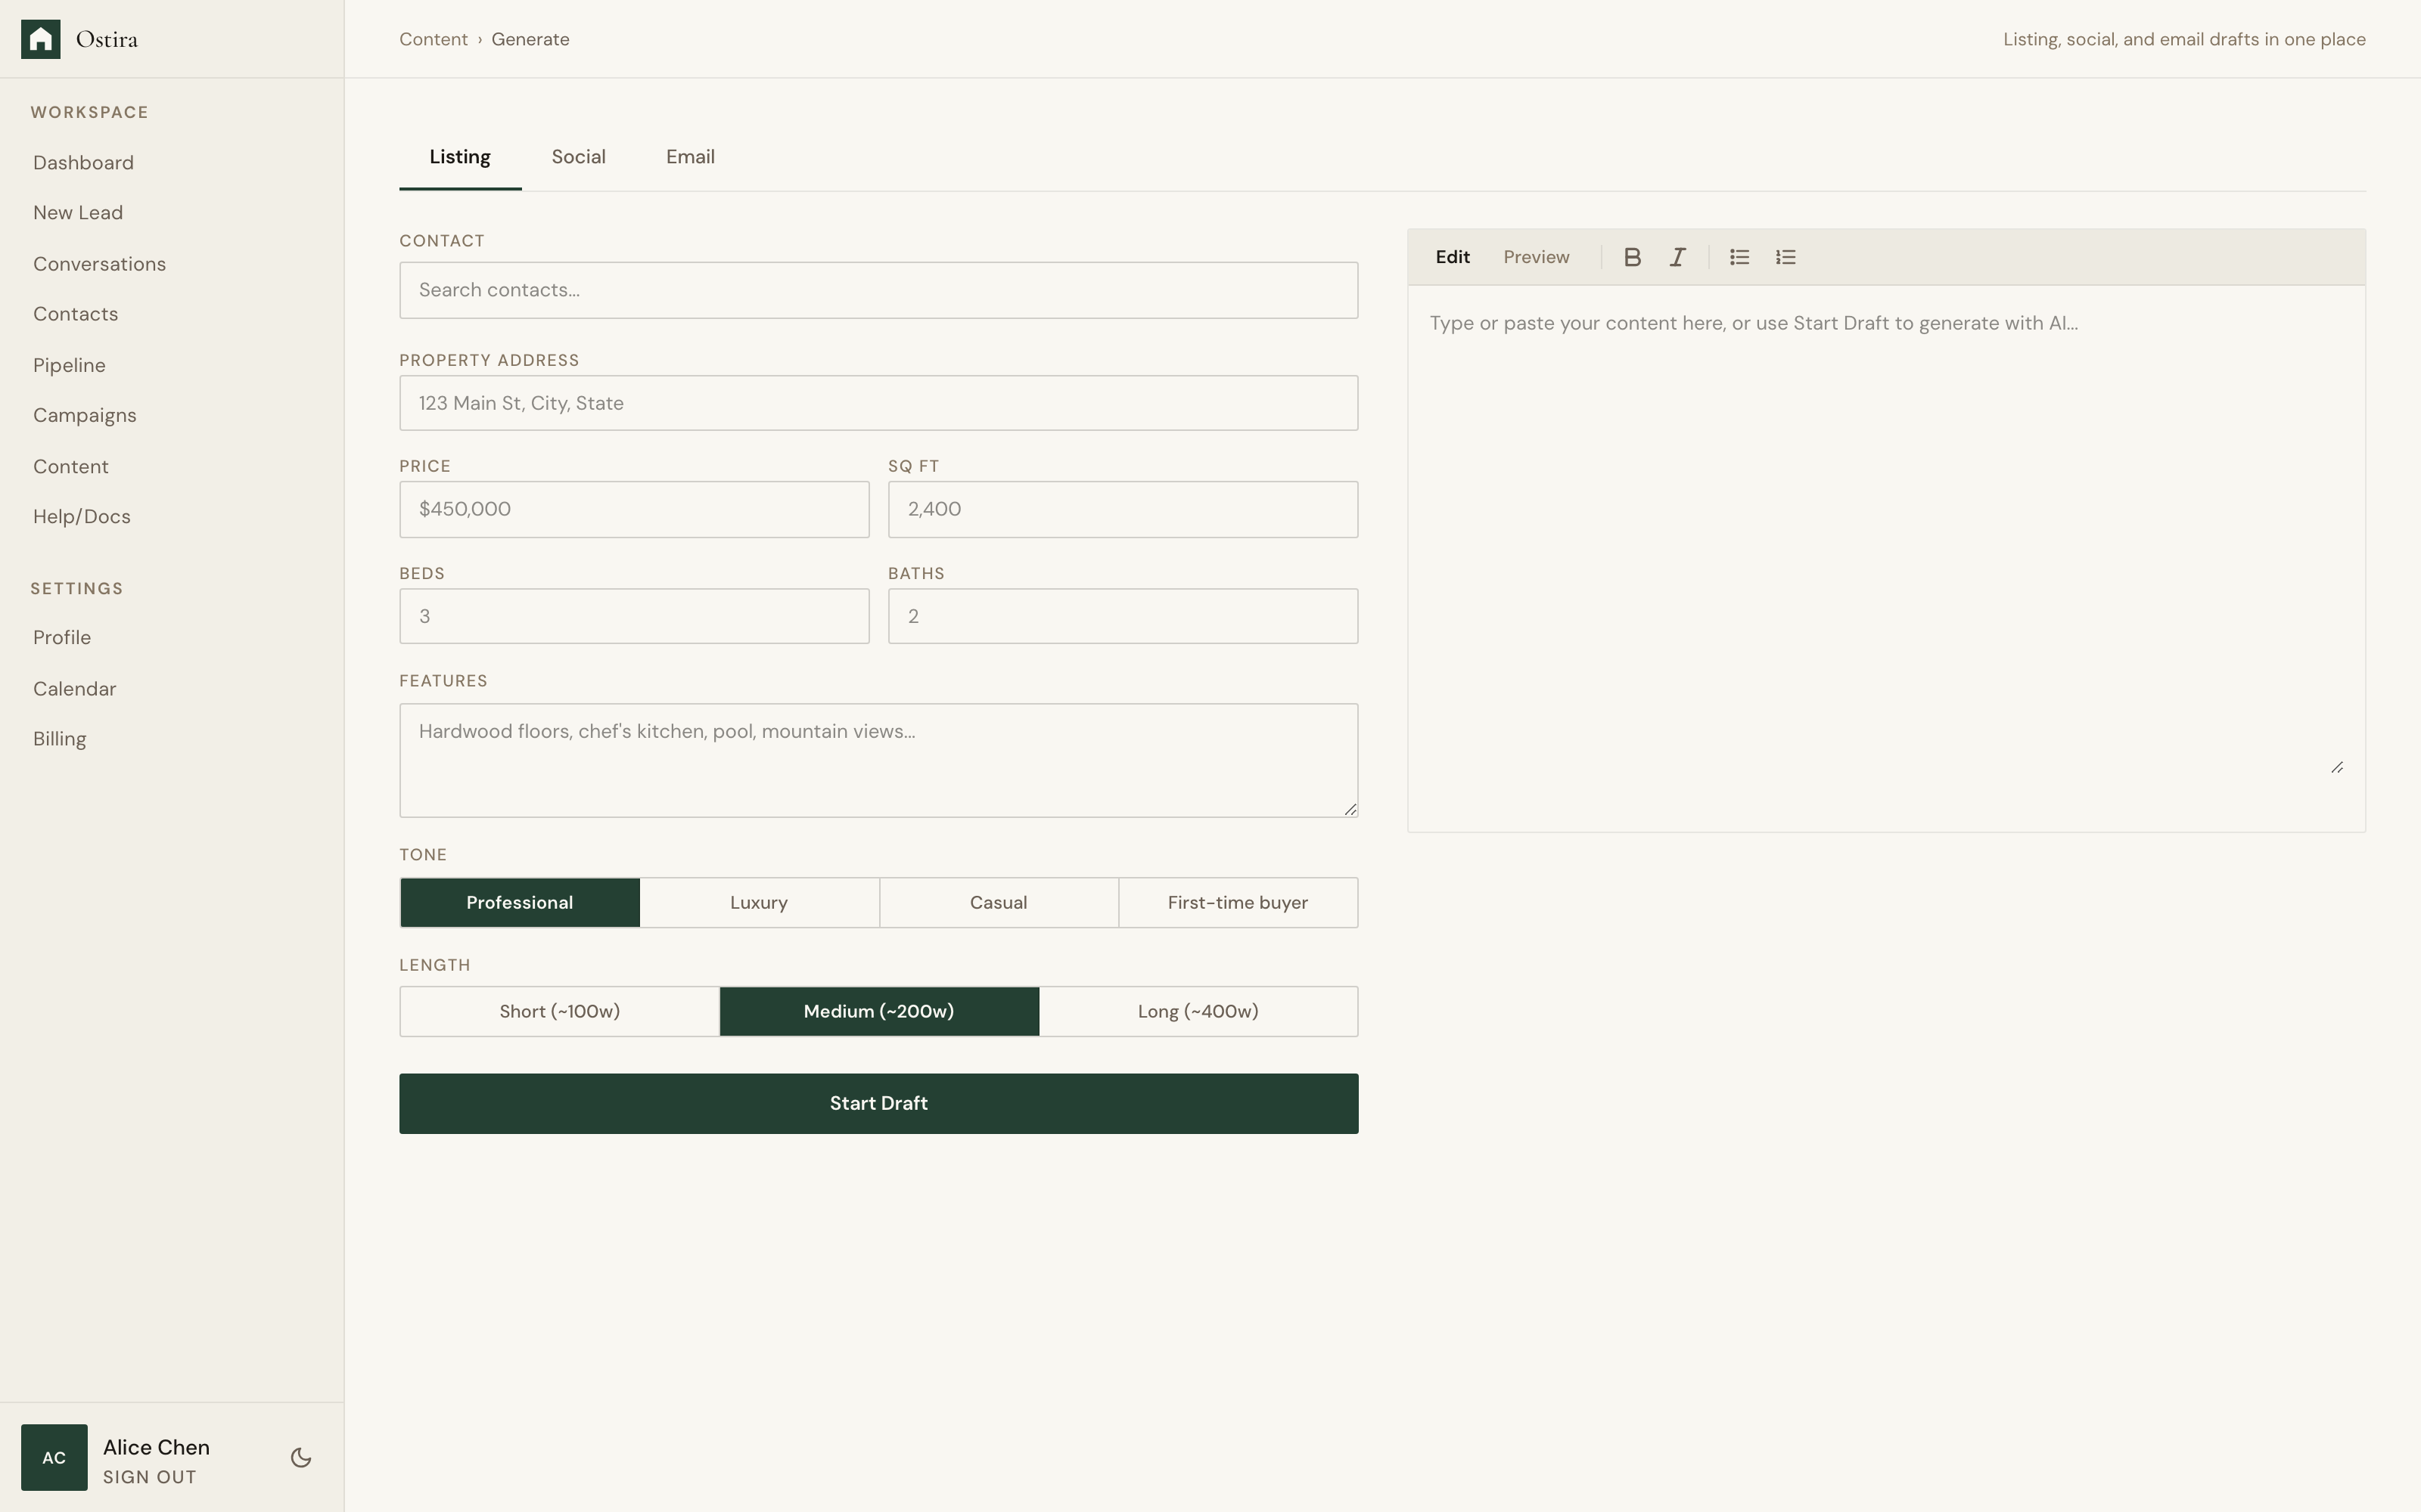
Task: Insert a numbered list
Action: click(x=1785, y=257)
